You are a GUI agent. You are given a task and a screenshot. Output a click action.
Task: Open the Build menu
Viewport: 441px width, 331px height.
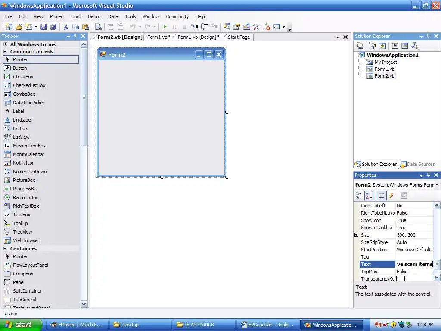click(x=76, y=16)
